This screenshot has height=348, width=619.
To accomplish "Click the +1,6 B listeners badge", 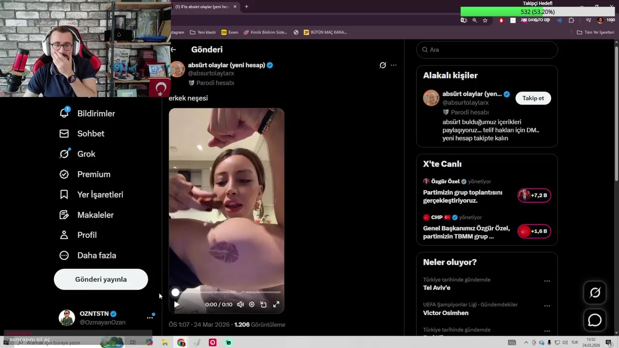I will [534, 231].
